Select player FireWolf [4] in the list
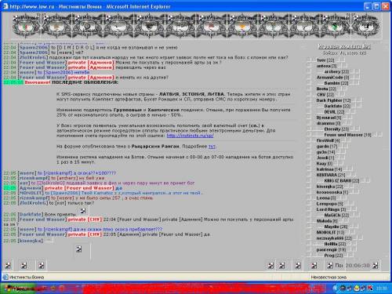This screenshot has height=294, width=392. point(328,140)
